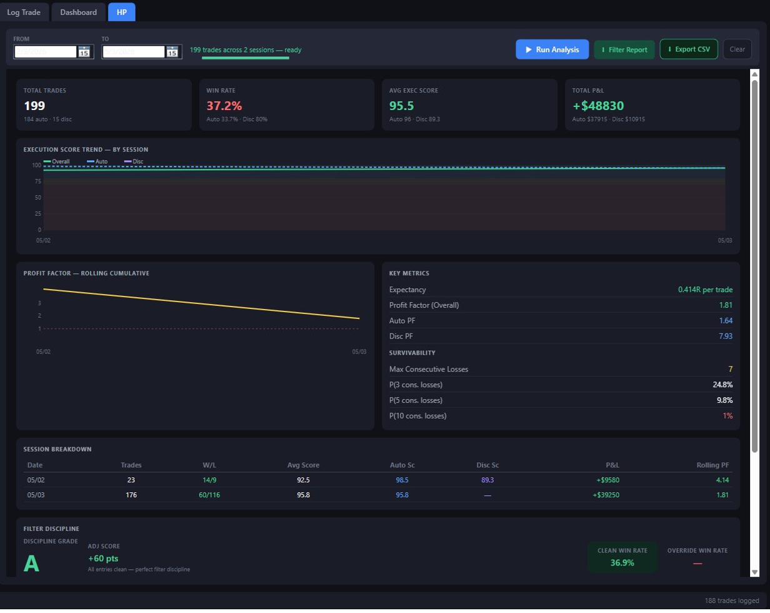This screenshot has width=770, height=613.
Task: Click into the FROM date input field
Action: tap(46, 52)
